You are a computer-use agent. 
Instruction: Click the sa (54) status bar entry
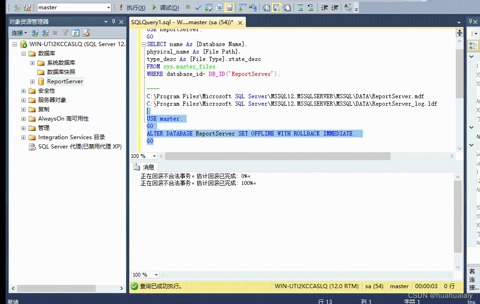[x=374, y=286]
